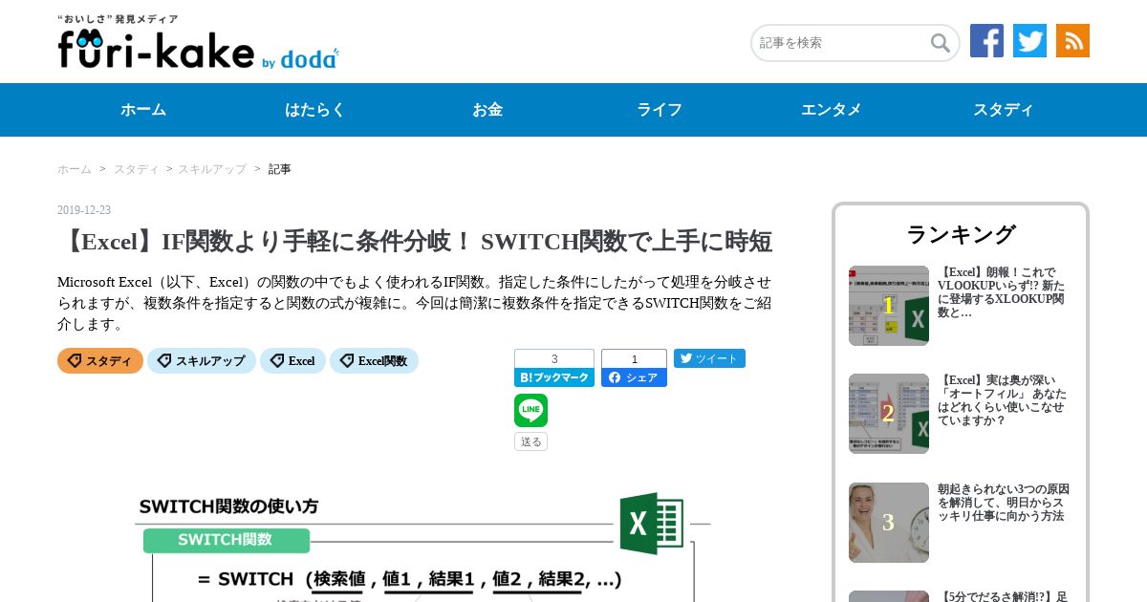Image resolution: width=1147 pixels, height=602 pixels.
Task: Open ranking 2 thumbnail image
Action: click(x=889, y=414)
